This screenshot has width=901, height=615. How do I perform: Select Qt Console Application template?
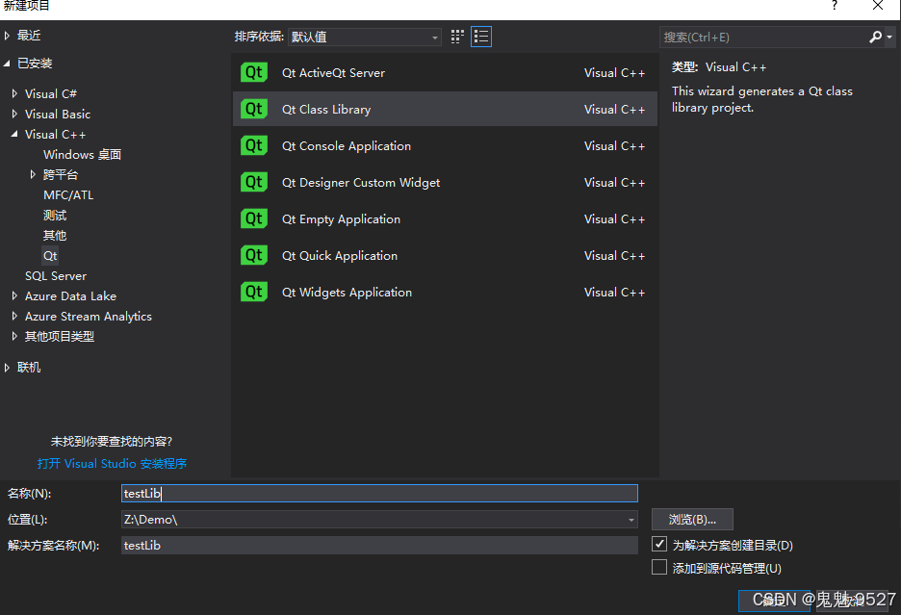(x=445, y=145)
